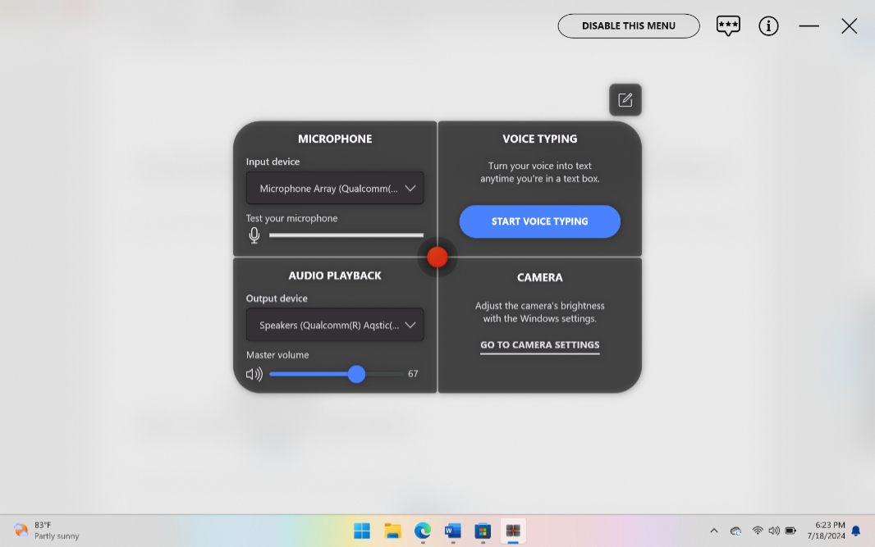This screenshot has width=875, height=547.
Task: Mute audio with the Master volume speaker icon
Action: click(254, 374)
